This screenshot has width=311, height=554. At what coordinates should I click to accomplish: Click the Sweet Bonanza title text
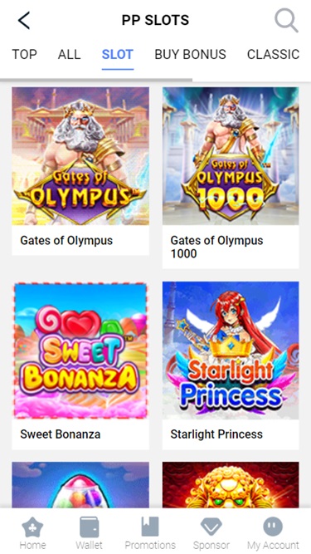(x=61, y=434)
